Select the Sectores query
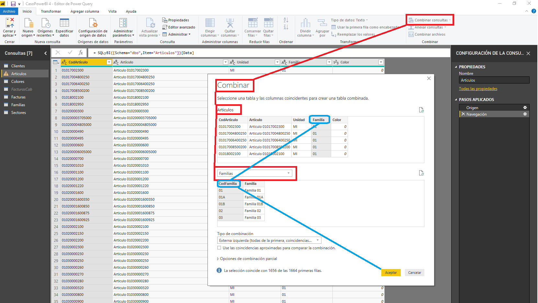Viewport: 538px width, 303px height. 25,113
